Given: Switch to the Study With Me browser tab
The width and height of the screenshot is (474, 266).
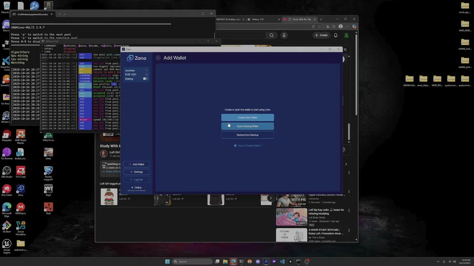Looking at the screenshot, I should point(299,19).
